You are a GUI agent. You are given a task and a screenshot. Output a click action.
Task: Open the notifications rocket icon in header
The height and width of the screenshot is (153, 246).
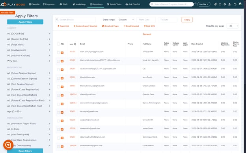[x=216, y=4]
